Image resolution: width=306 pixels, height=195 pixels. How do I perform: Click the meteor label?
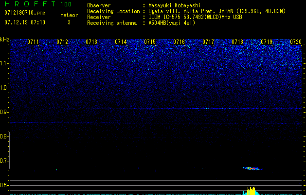point(69,15)
